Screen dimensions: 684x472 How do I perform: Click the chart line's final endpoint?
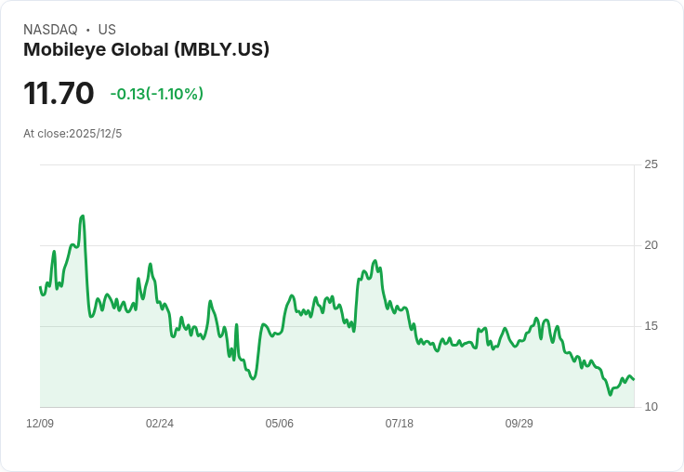pyautogui.click(x=634, y=379)
